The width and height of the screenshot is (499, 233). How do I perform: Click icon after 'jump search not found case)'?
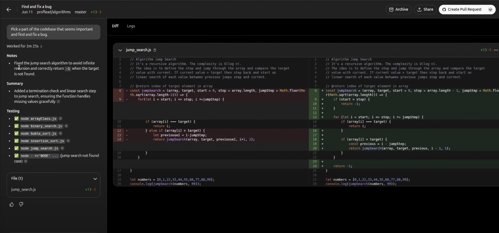click(26, 161)
